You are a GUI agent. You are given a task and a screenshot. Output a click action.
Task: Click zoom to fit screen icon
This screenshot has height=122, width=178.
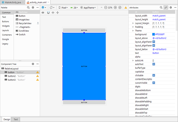tap(120, 8)
